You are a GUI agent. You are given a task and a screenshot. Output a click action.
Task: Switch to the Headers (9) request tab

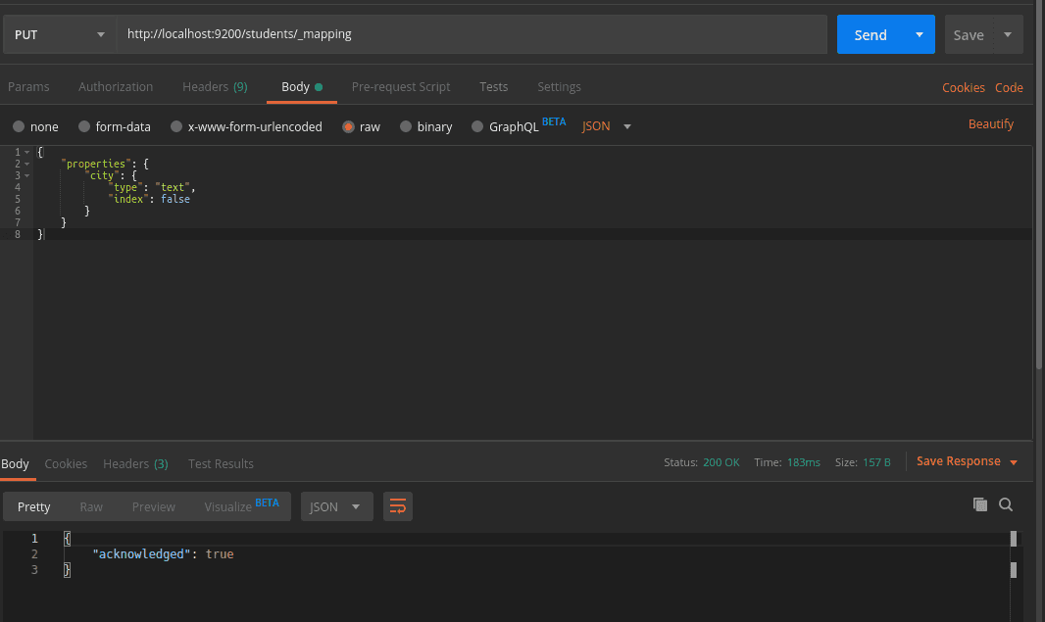point(214,87)
